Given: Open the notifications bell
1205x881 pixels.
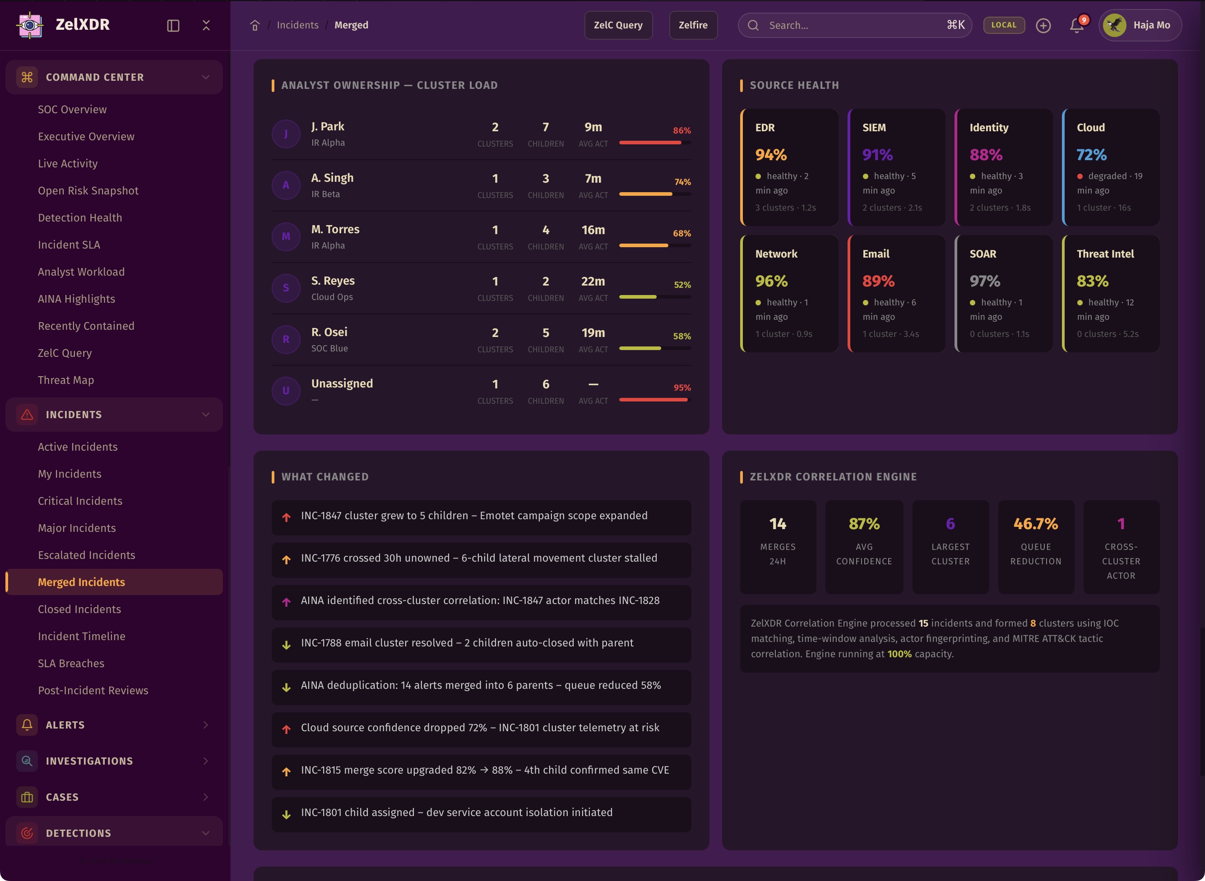Looking at the screenshot, I should click(1076, 25).
